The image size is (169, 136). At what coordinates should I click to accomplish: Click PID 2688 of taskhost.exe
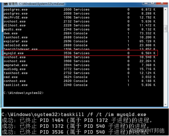pyautogui.click(x=67, y=37)
